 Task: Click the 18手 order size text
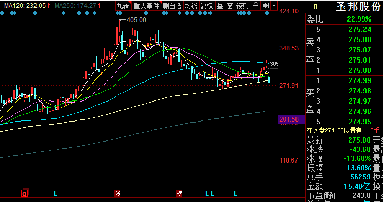click(x=373, y=131)
